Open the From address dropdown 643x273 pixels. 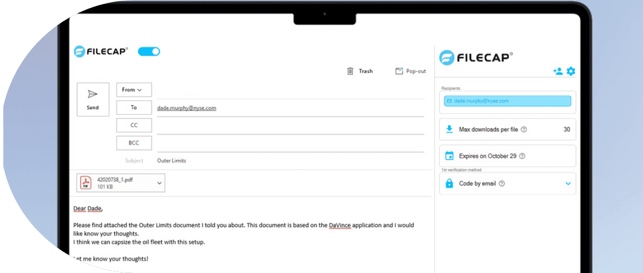pos(134,90)
